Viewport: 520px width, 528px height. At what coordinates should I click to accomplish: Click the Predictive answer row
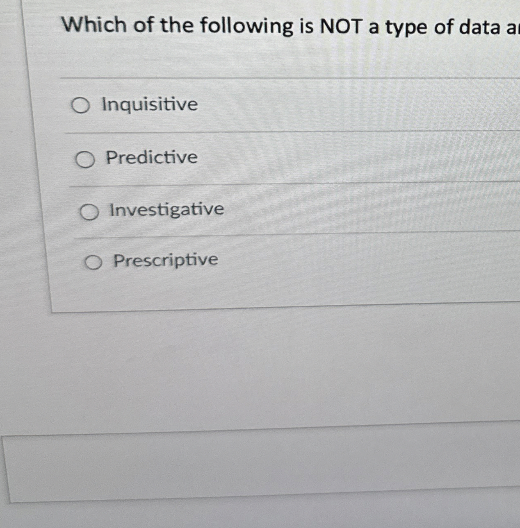tap(246, 158)
